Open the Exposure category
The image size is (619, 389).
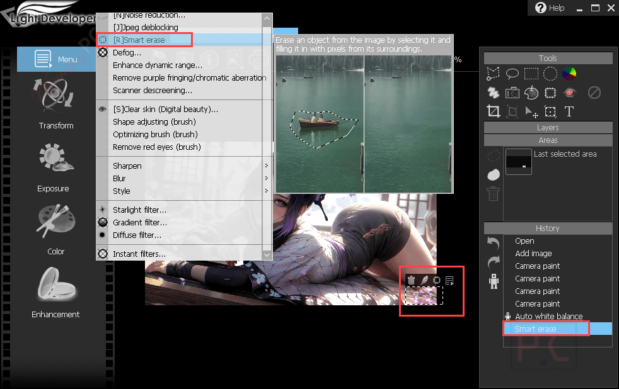tap(54, 168)
